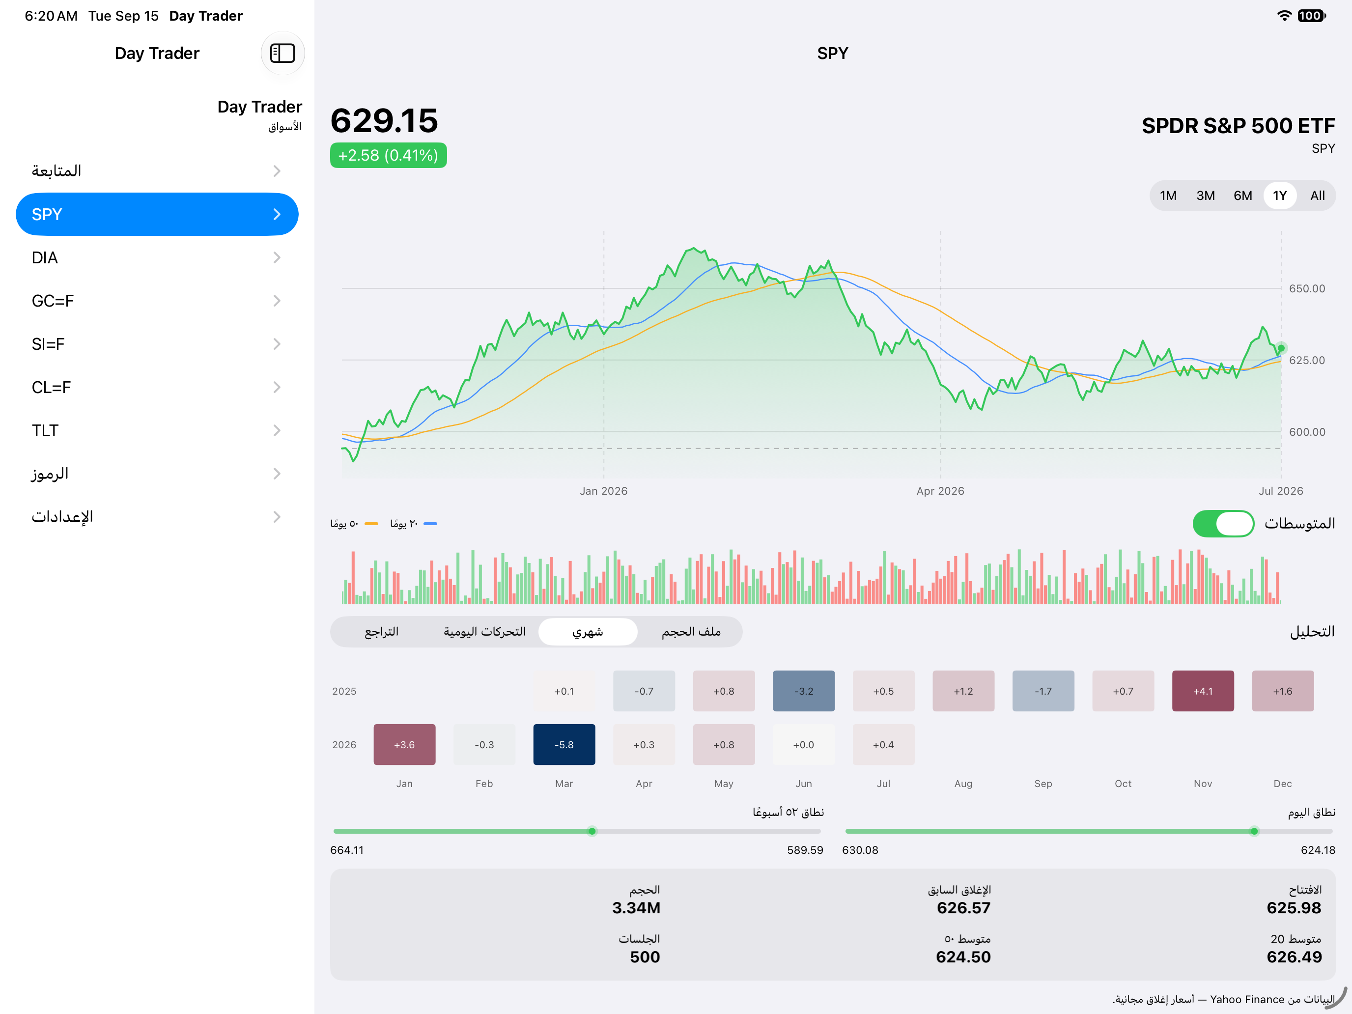The image size is (1352, 1014).
Task: Switch chart range to 1M
Action: (1168, 196)
